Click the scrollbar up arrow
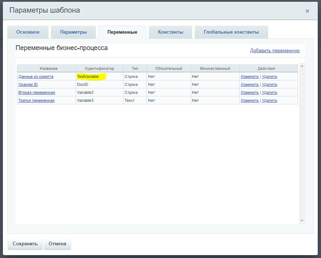This screenshot has height=258, width=321. 302,66
